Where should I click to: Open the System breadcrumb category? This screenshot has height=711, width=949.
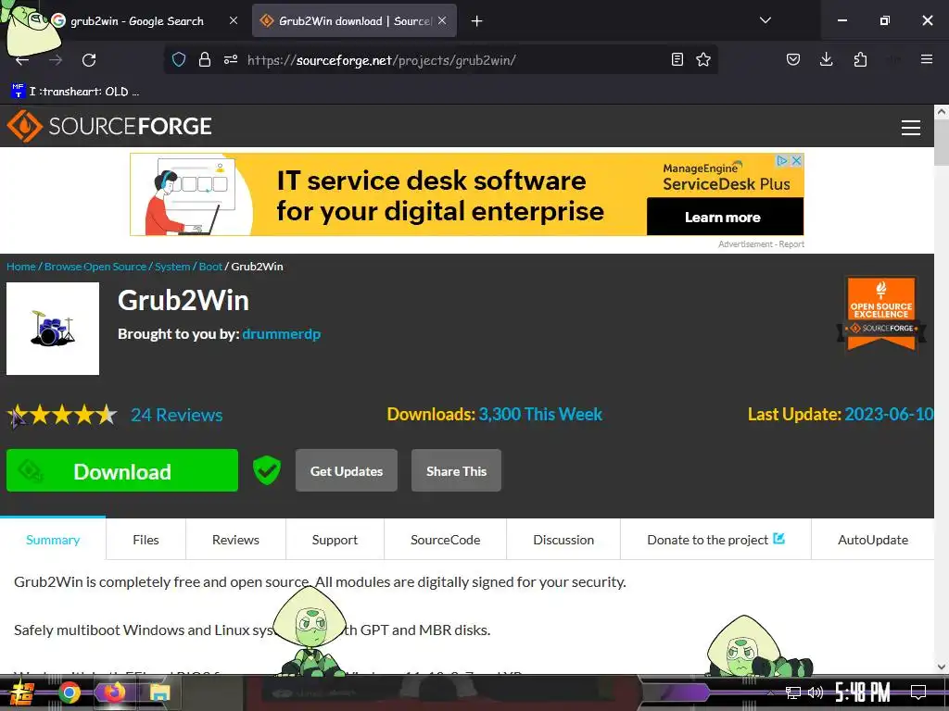172,267
